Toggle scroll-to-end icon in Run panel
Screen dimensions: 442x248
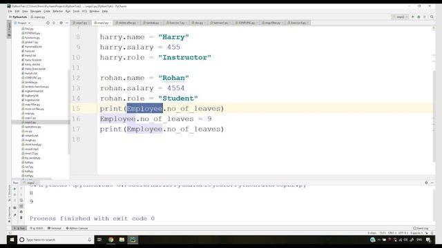[21, 206]
